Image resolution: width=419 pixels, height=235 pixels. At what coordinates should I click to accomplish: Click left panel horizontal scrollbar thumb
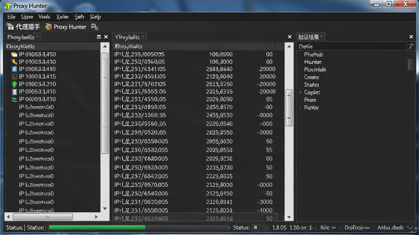click(43, 217)
